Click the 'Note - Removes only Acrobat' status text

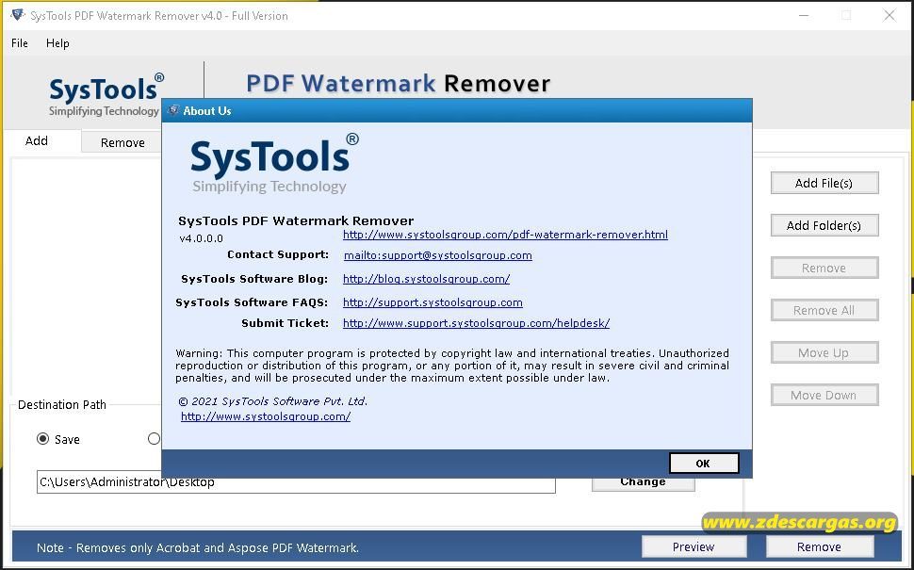click(x=198, y=547)
